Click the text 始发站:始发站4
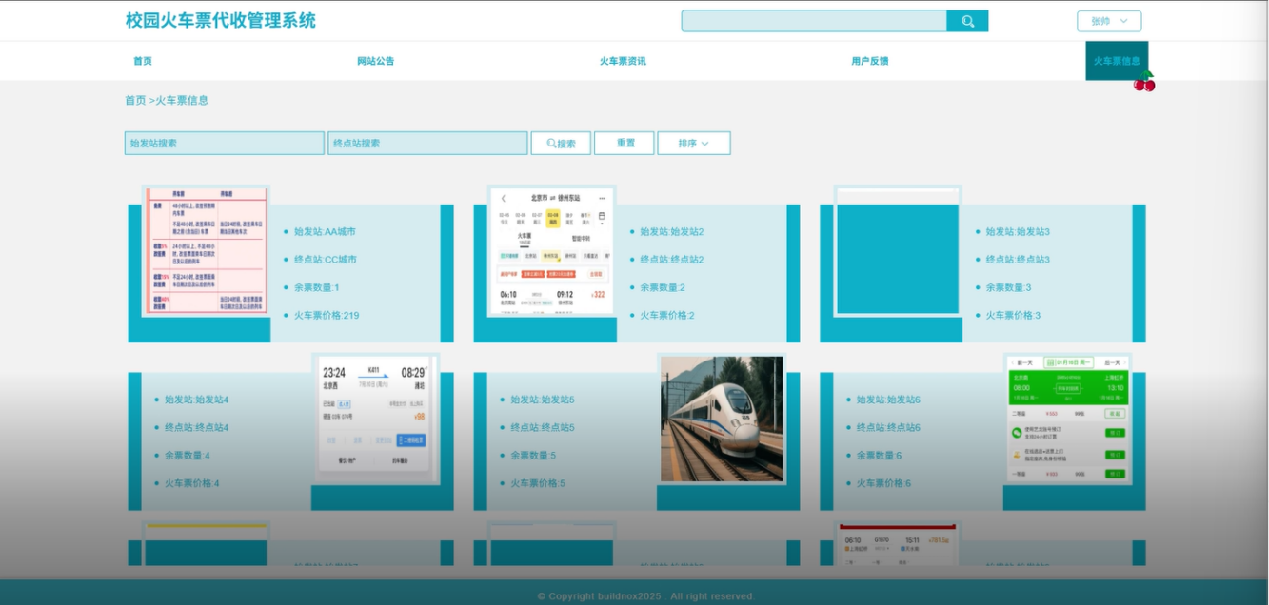This screenshot has height=605, width=1269. pyautogui.click(x=196, y=400)
